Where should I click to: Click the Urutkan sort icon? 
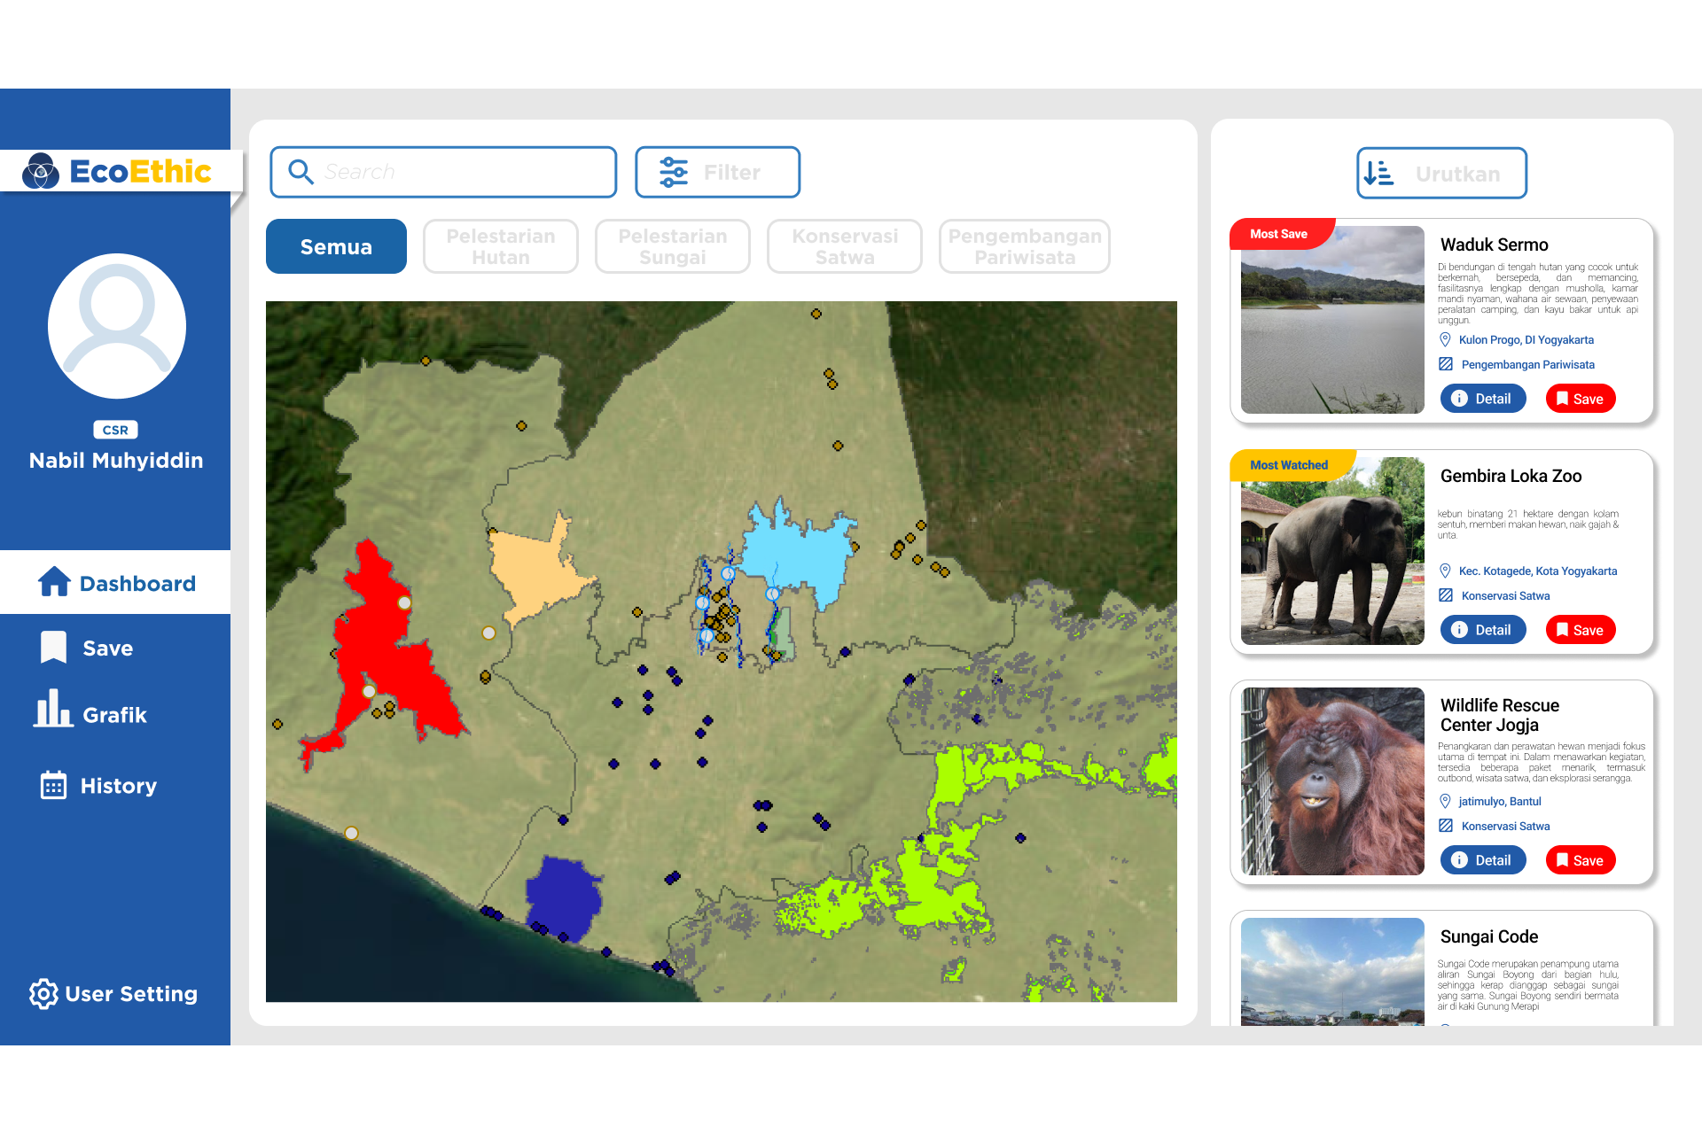pos(1379,174)
